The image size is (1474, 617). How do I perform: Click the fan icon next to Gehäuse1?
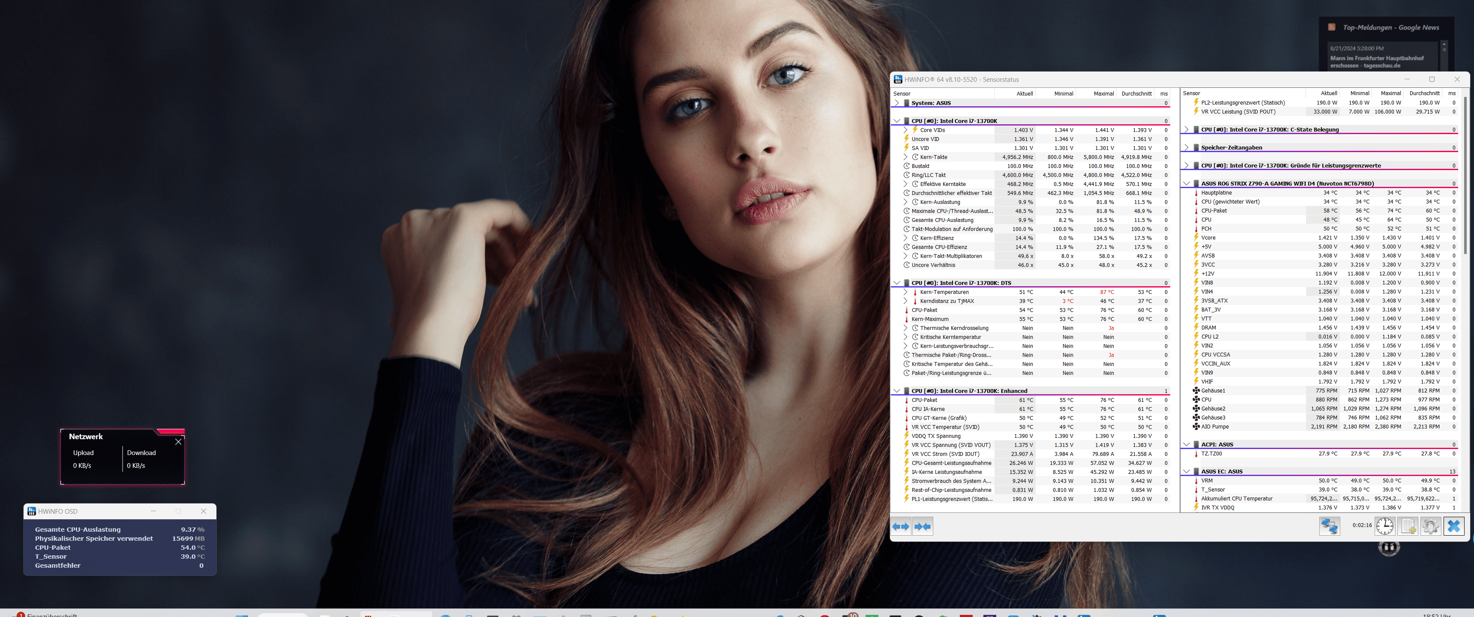pyautogui.click(x=1196, y=390)
